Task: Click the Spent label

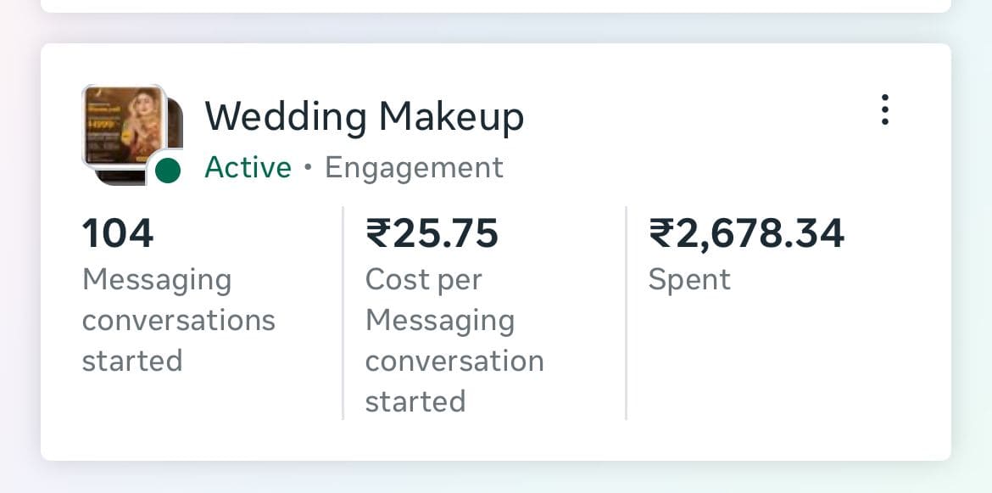Action: 689,280
